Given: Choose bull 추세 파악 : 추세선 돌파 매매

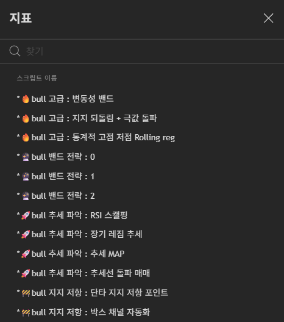Looking at the screenshot, I should [x=142, y=273].
